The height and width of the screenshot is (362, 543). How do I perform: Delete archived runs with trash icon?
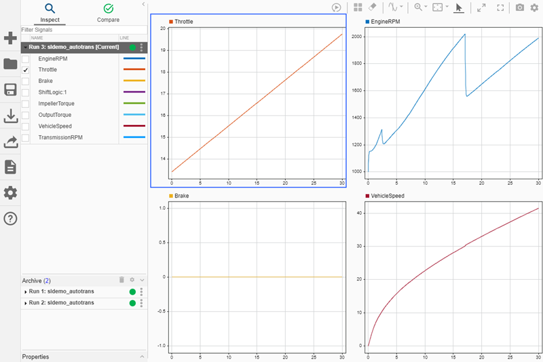coord(122,280)
